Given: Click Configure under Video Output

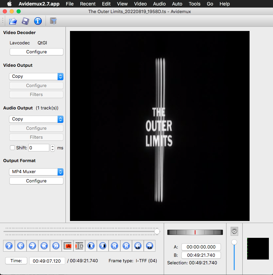Looking at the screenshot, I should pos(36,86).
